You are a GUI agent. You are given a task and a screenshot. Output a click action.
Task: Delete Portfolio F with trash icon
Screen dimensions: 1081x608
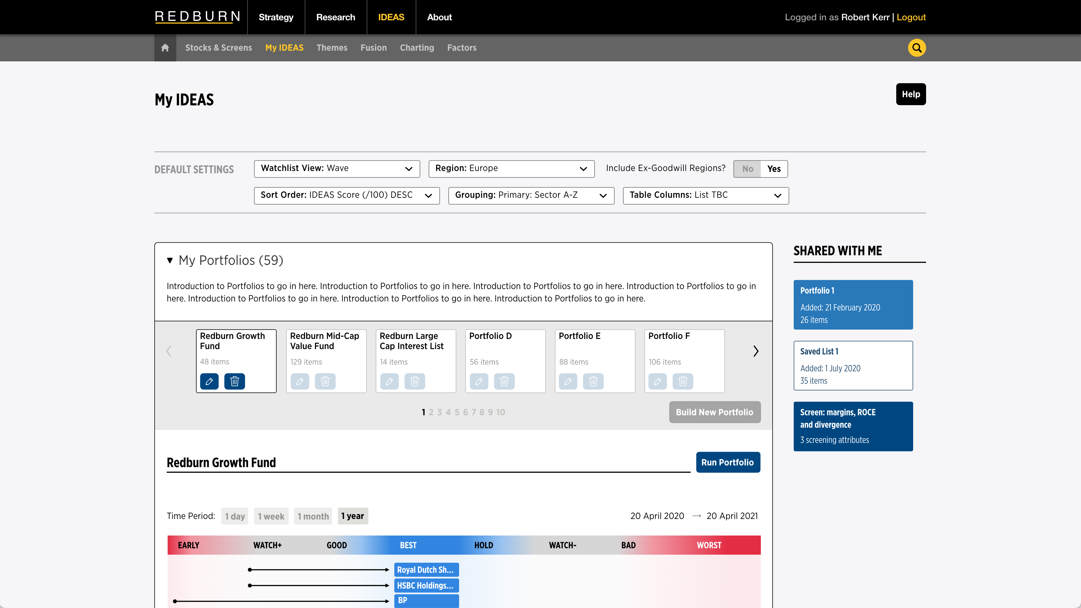[x=683, y=381]
